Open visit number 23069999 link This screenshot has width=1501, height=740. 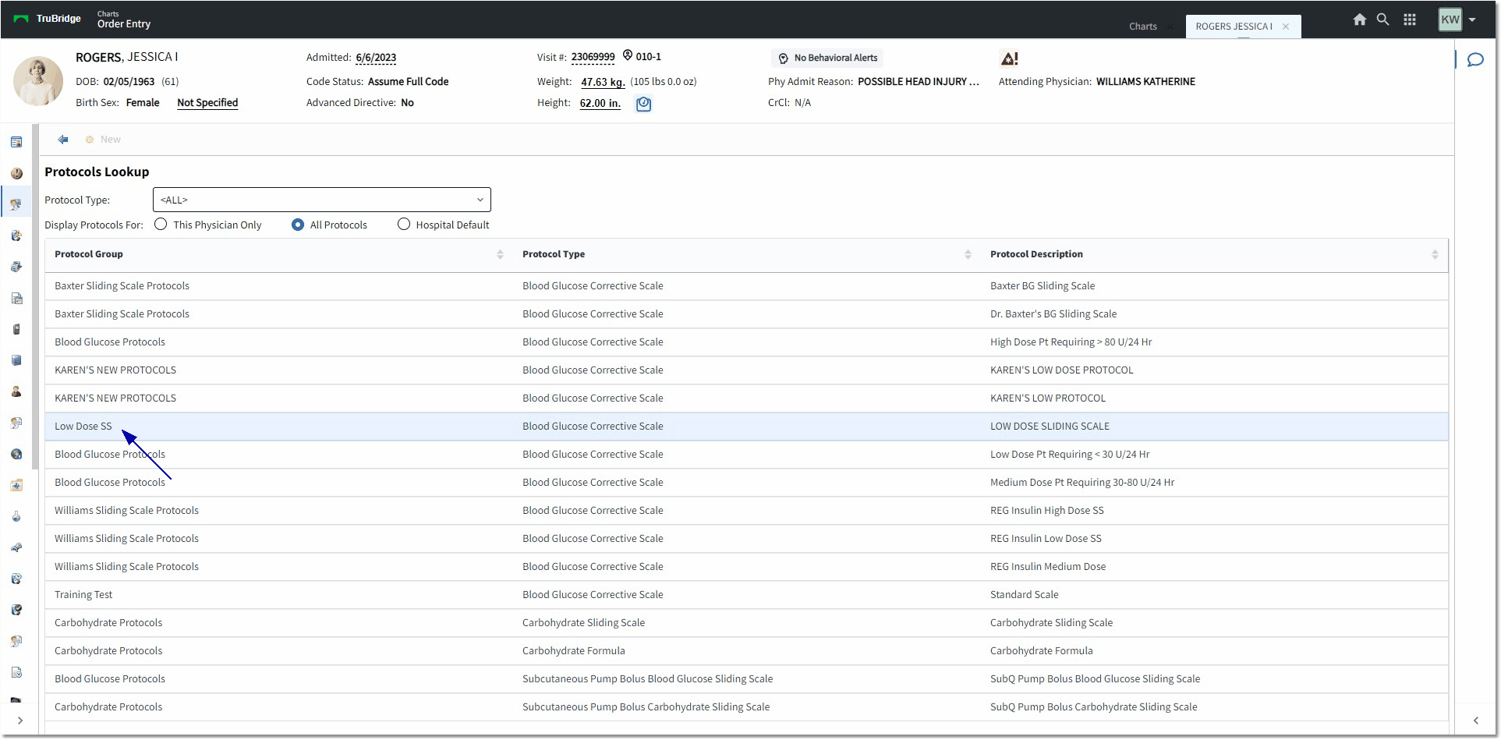tap(593, 57)
